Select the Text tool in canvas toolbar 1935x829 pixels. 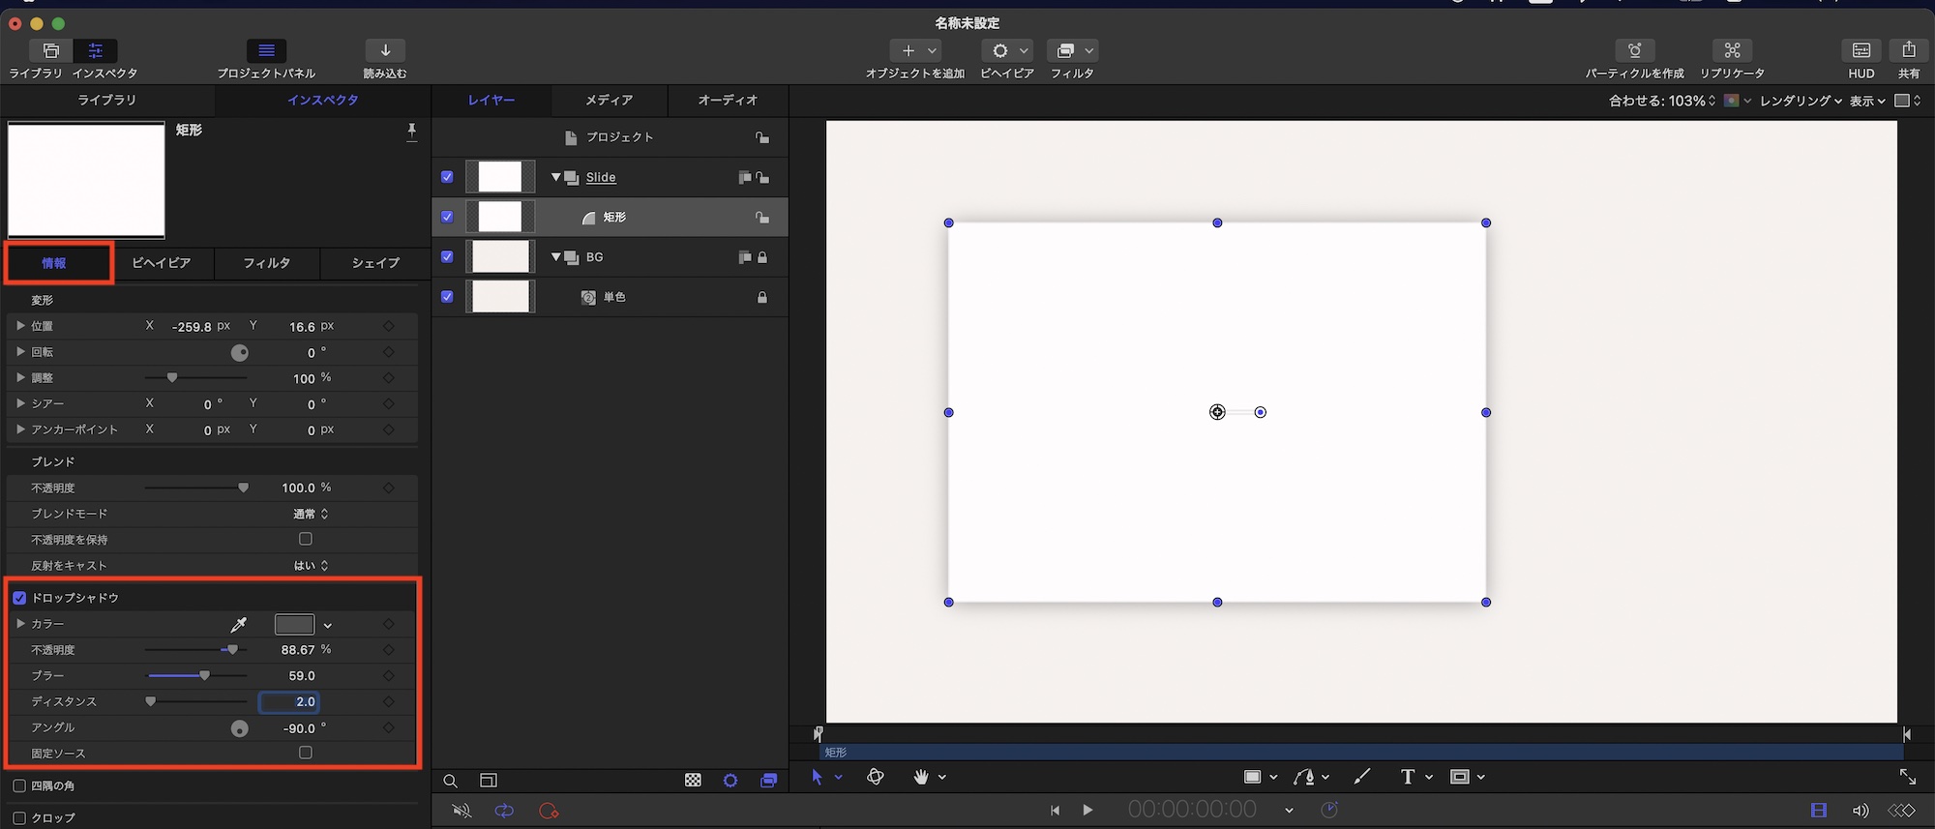click(1408, 777)
